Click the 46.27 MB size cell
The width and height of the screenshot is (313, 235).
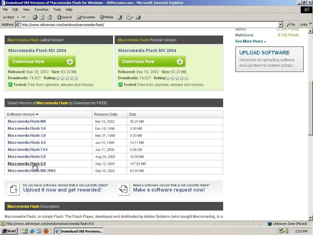(x=137, y=121)
